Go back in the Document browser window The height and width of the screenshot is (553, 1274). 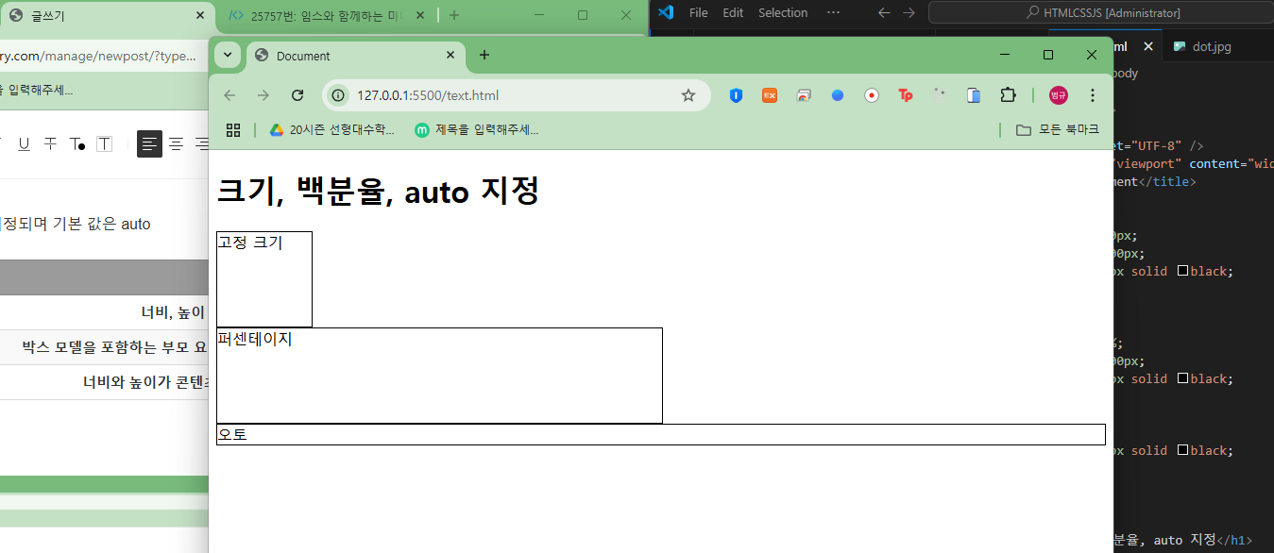(229, 95)
